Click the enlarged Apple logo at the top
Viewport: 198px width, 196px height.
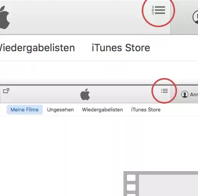click(x=5, y=17)
